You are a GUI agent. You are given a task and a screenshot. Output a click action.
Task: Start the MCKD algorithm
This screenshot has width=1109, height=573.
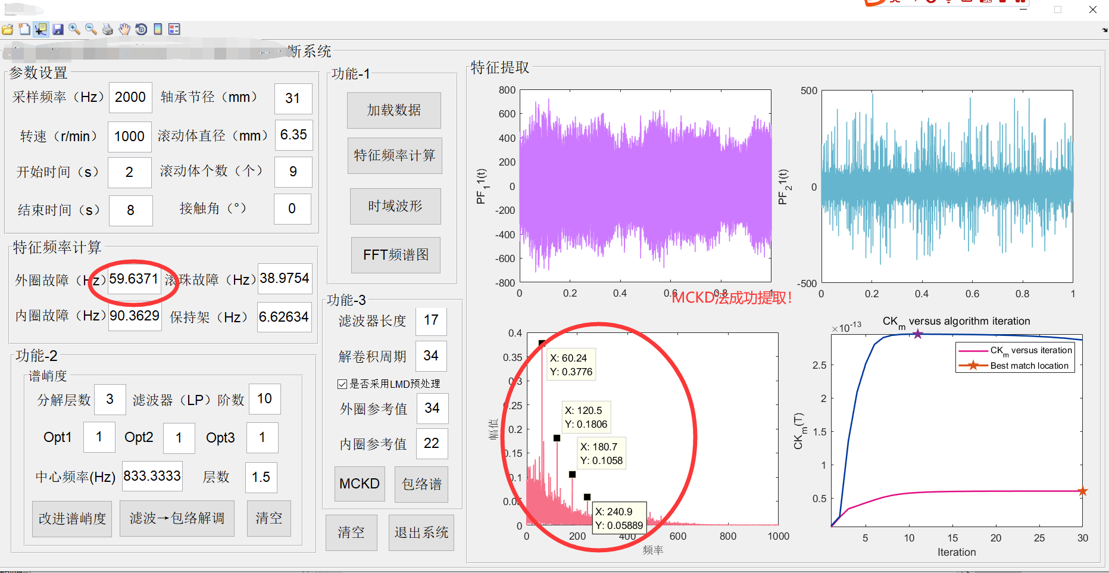(x=360, y=484)
